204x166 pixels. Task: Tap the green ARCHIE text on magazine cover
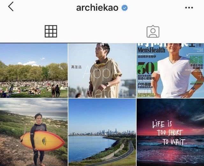[196, 58]
